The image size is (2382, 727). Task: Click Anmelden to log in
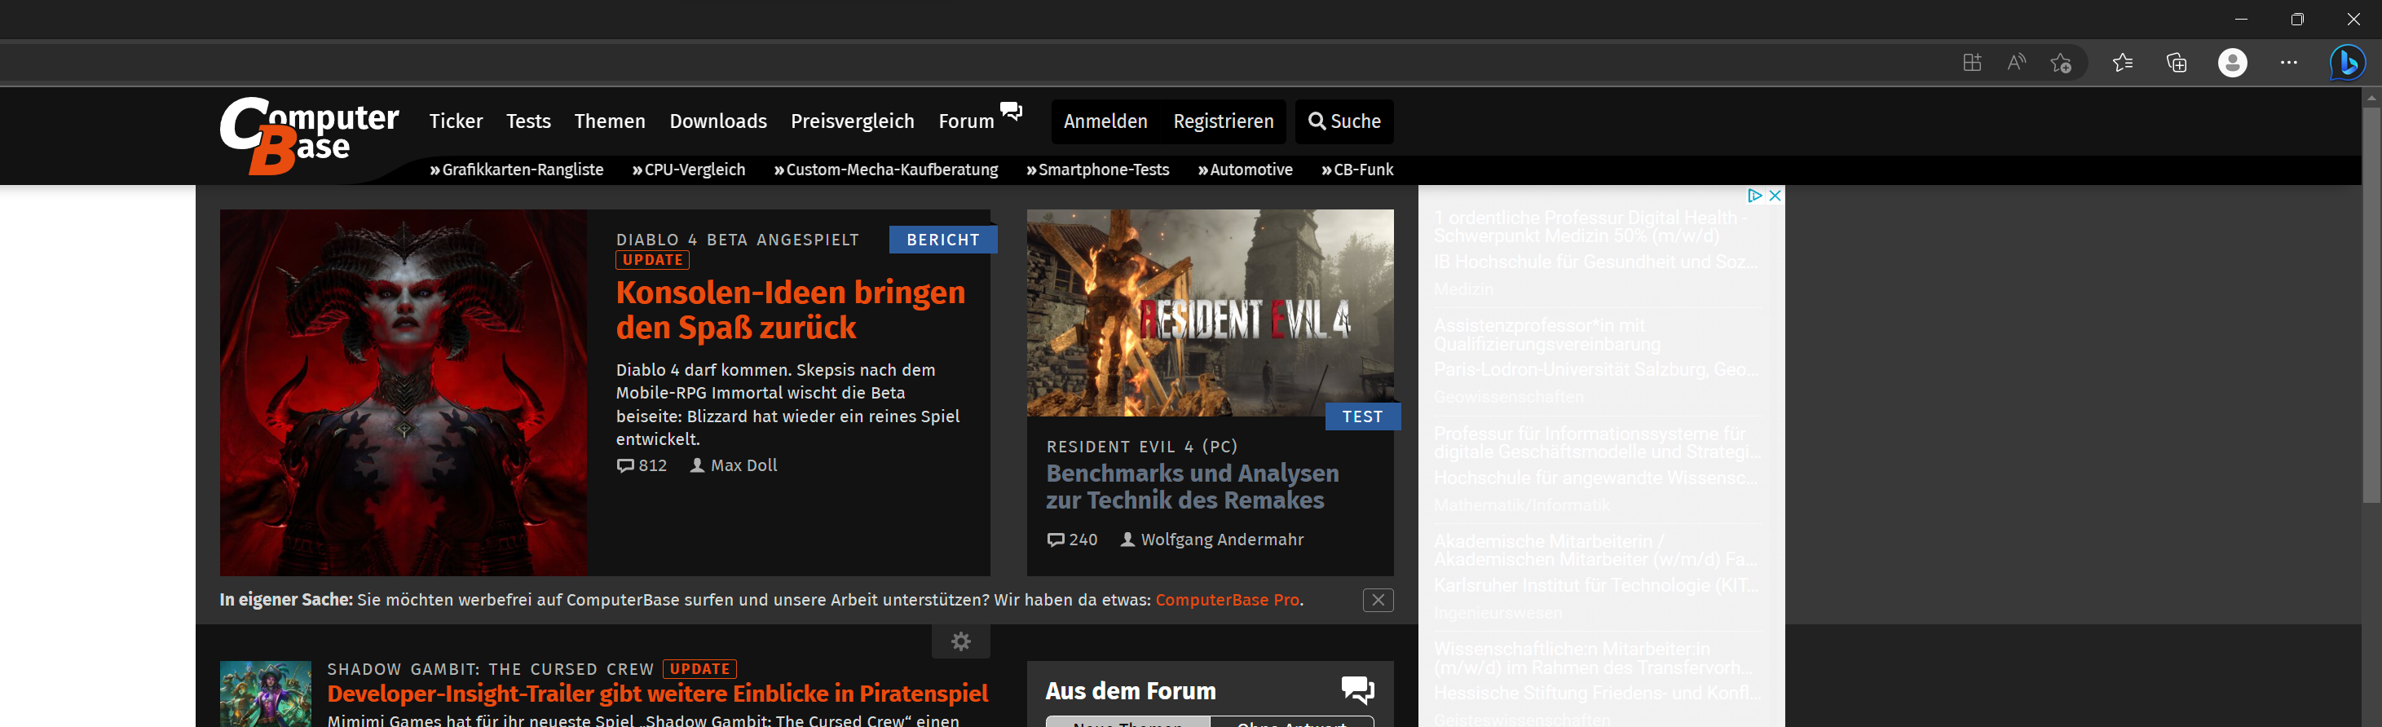(x=1105, y=121)
